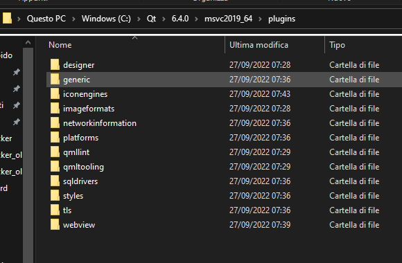
Task: Select webview folder name
Action: pyautogui.click(x=79, y=225)
